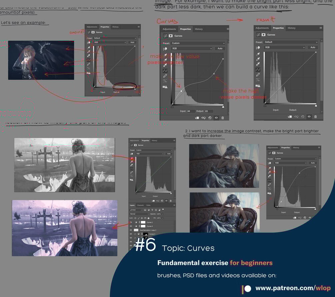Toggle layer visibility eye in the 'result' panel
This screenshot has width=335, height=297.
pos(309,117)
